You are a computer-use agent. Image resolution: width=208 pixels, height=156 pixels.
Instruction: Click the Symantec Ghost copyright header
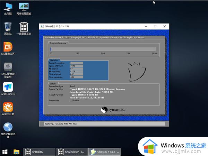pyautogui.click(x=94, y=38)
